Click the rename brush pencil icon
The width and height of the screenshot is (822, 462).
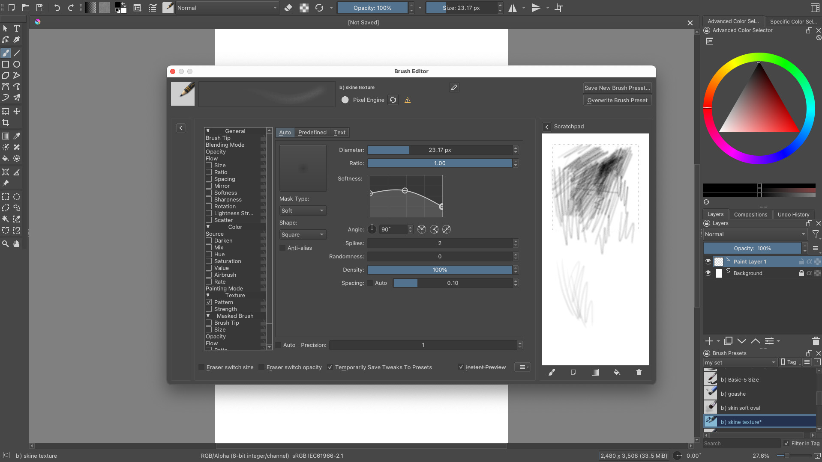pos(454,88)
